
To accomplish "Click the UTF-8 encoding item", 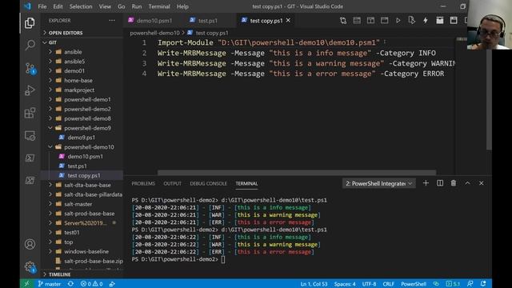I will pyautogui.click(x=369, y=284).
